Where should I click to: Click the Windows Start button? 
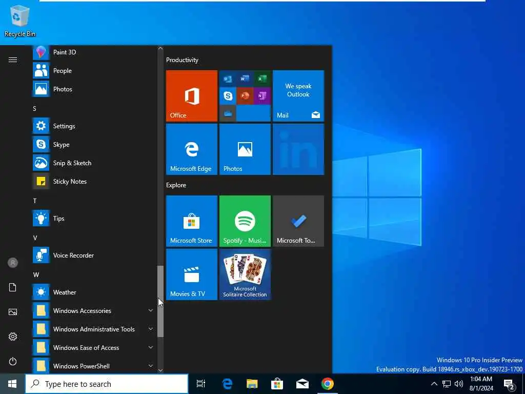pyautogui.click(x=12, y=384)
